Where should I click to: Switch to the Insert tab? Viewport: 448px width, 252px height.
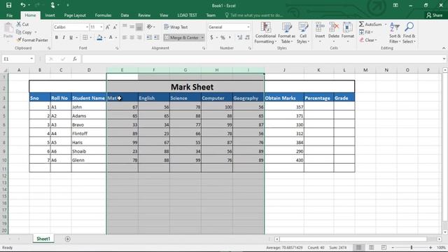tap(50, 15)
